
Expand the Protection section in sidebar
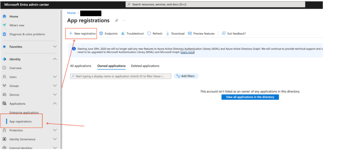tap(54, 130)
